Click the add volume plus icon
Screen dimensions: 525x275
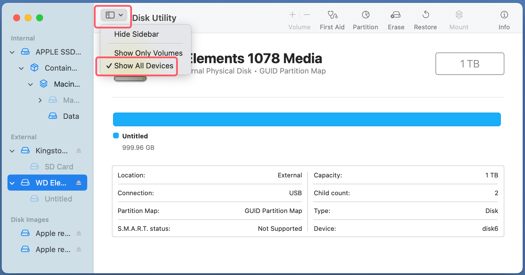click(x=292, y=15)
